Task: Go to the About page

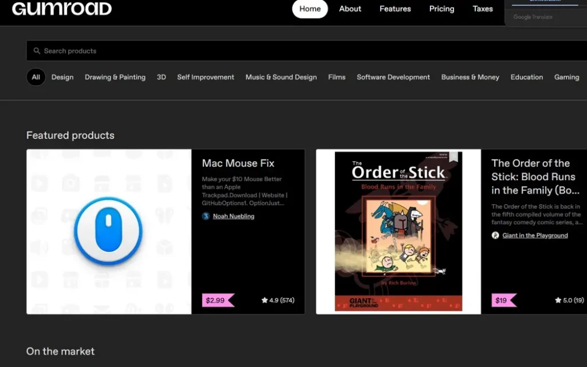Action: tap(350, 9)
